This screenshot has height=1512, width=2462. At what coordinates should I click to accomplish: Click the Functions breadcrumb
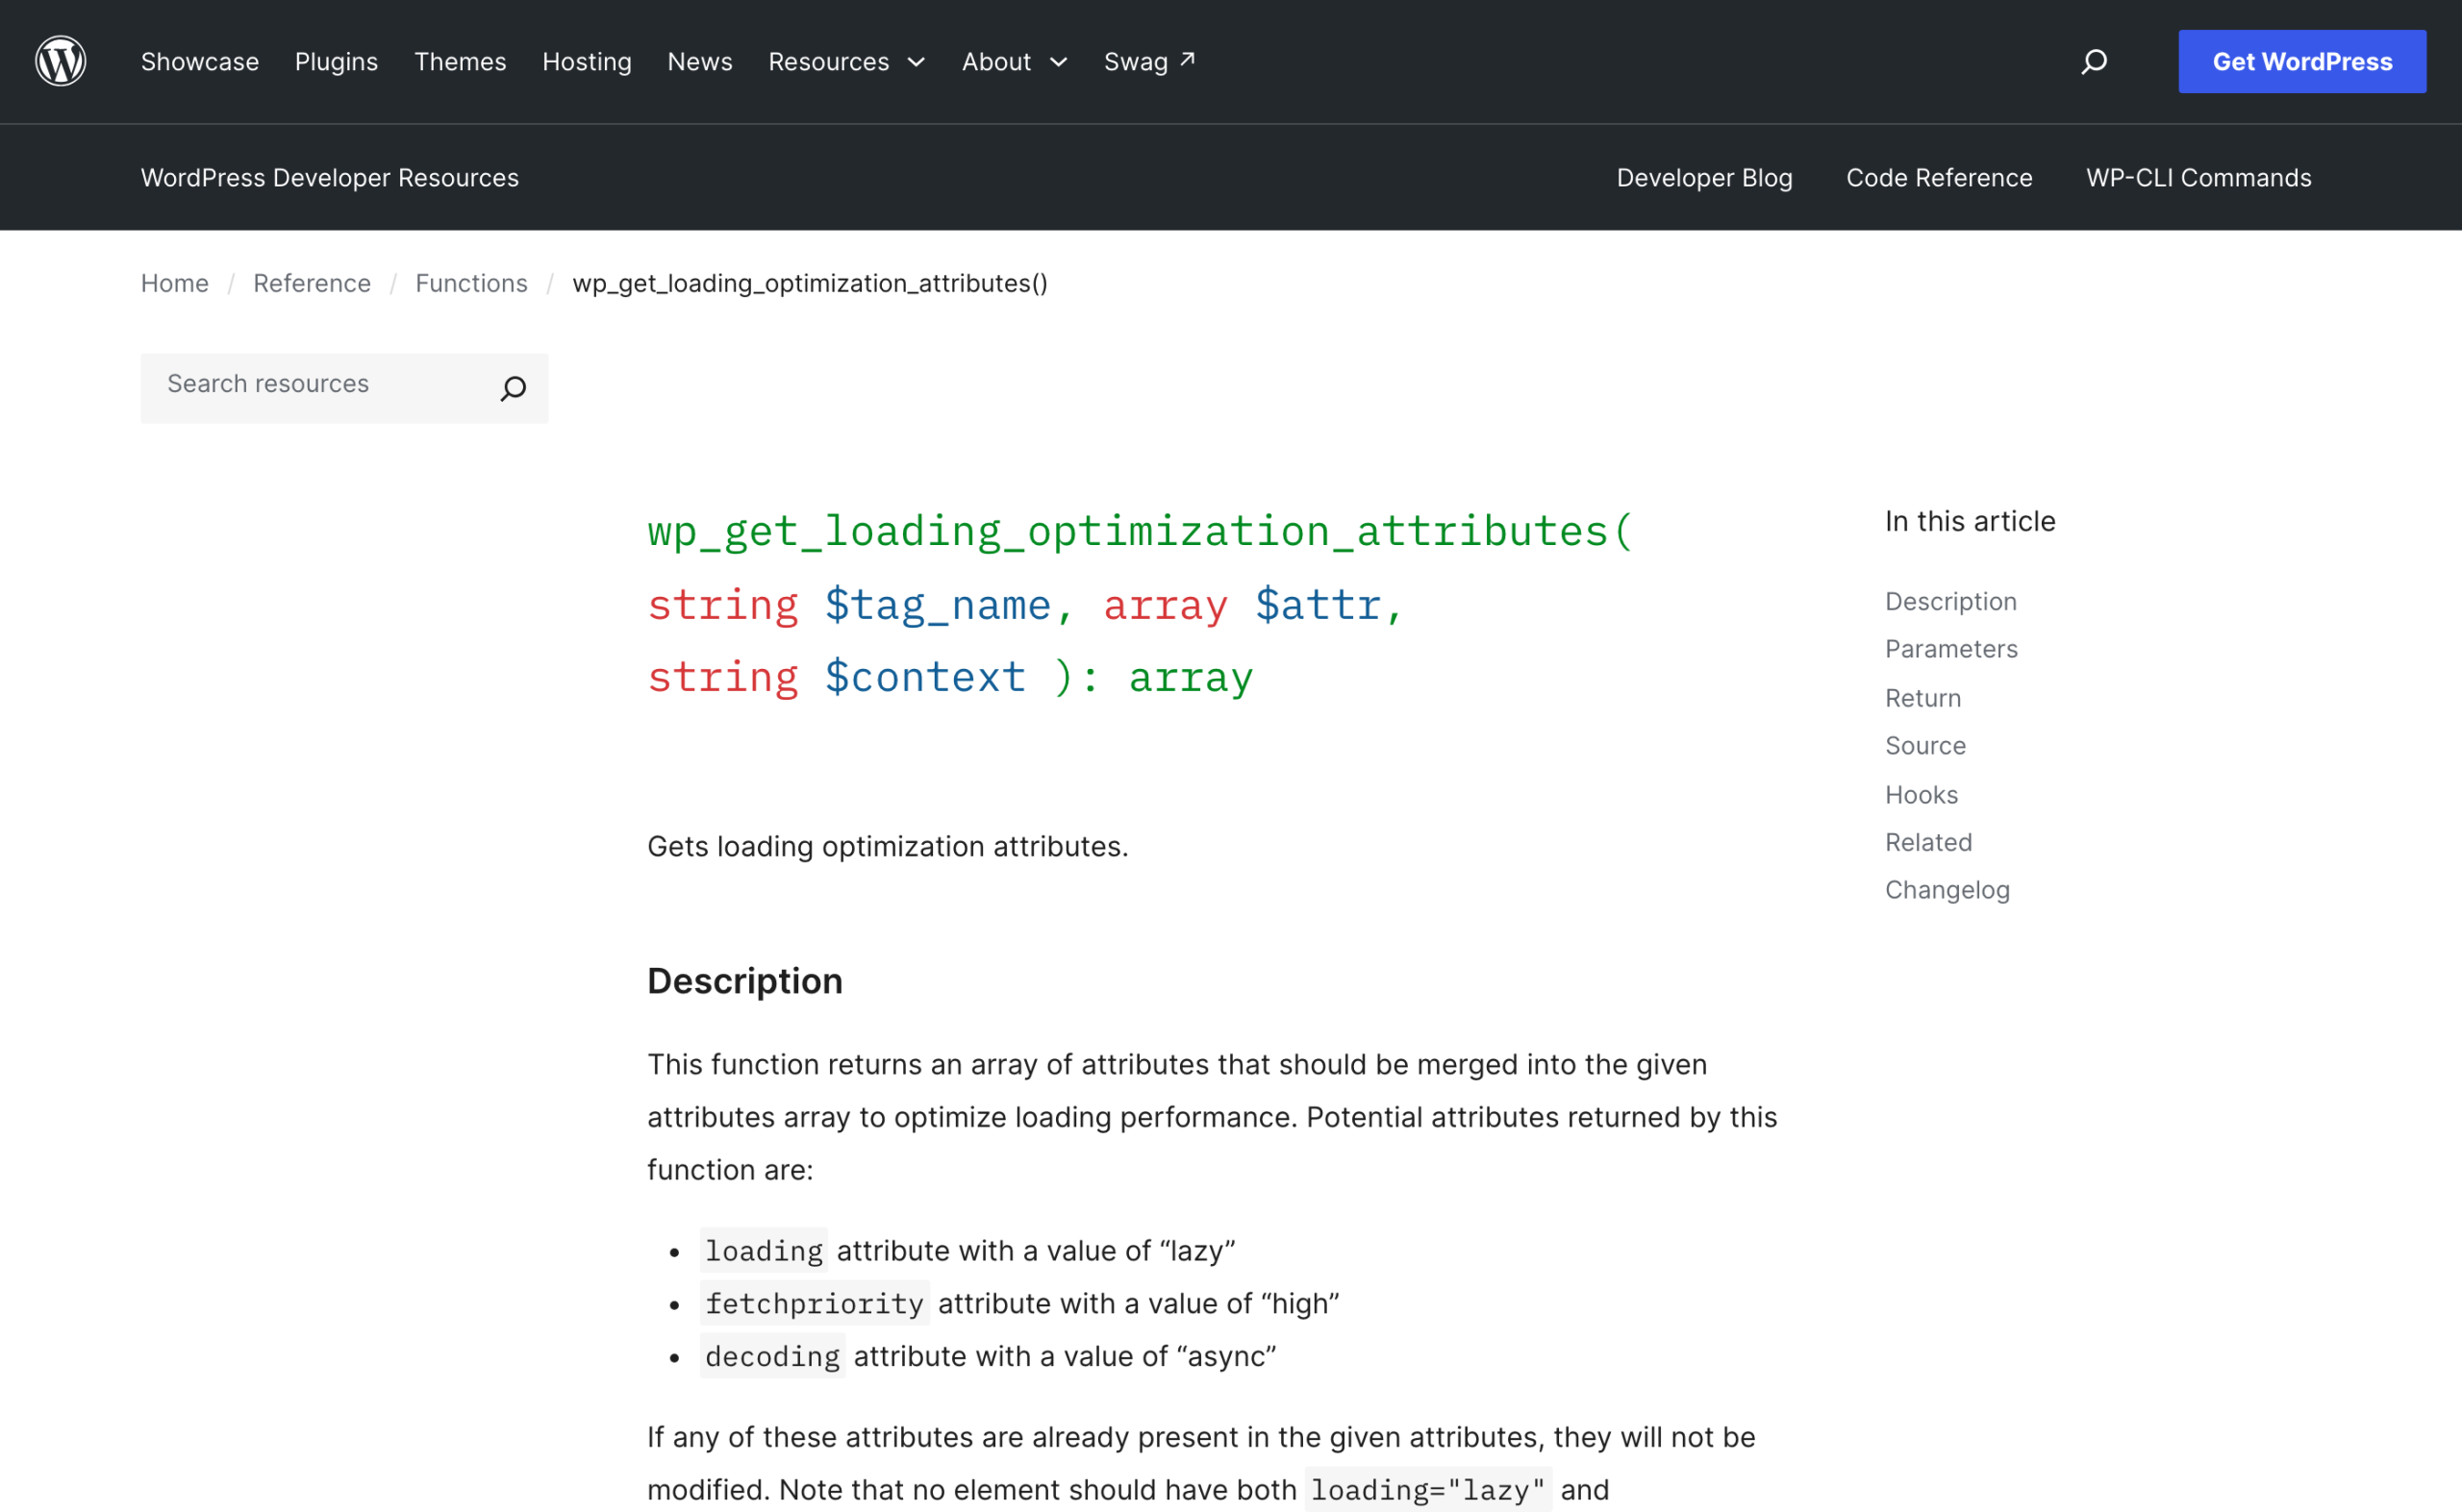coord(471,284)
